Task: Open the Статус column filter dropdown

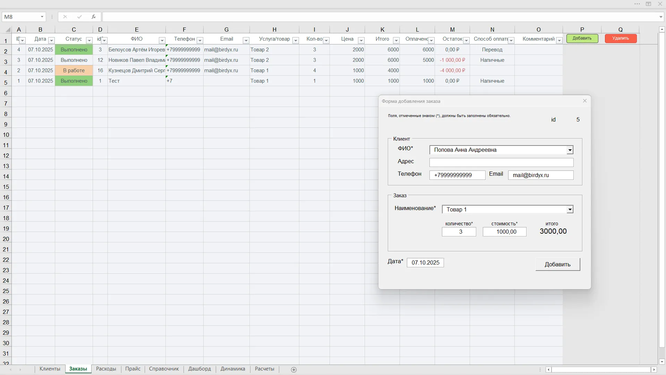Action: tap(89, 40)
